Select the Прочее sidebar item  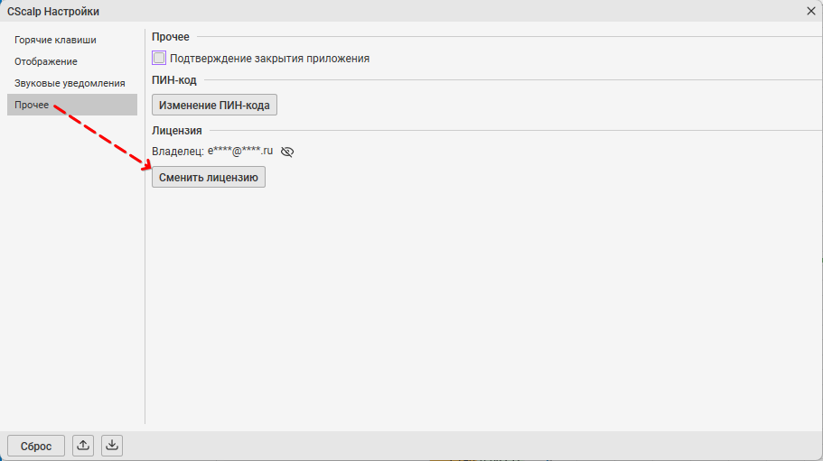72,105
